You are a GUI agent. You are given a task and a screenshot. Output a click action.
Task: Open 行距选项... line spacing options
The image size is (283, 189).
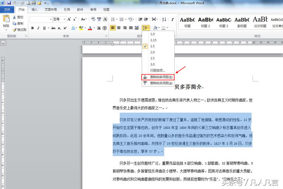[157, 70]
